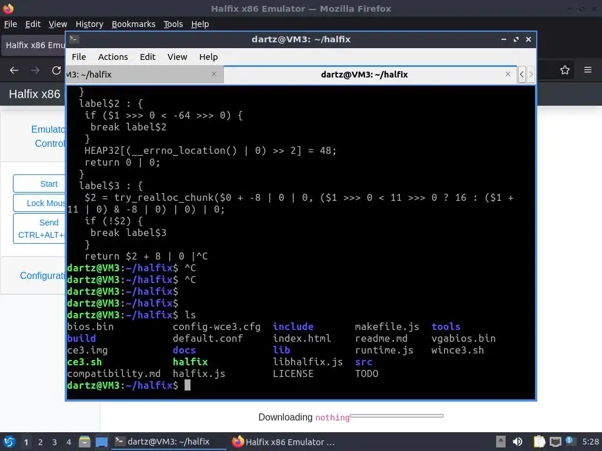Open the update notifier tray icon

pos(570,441)
